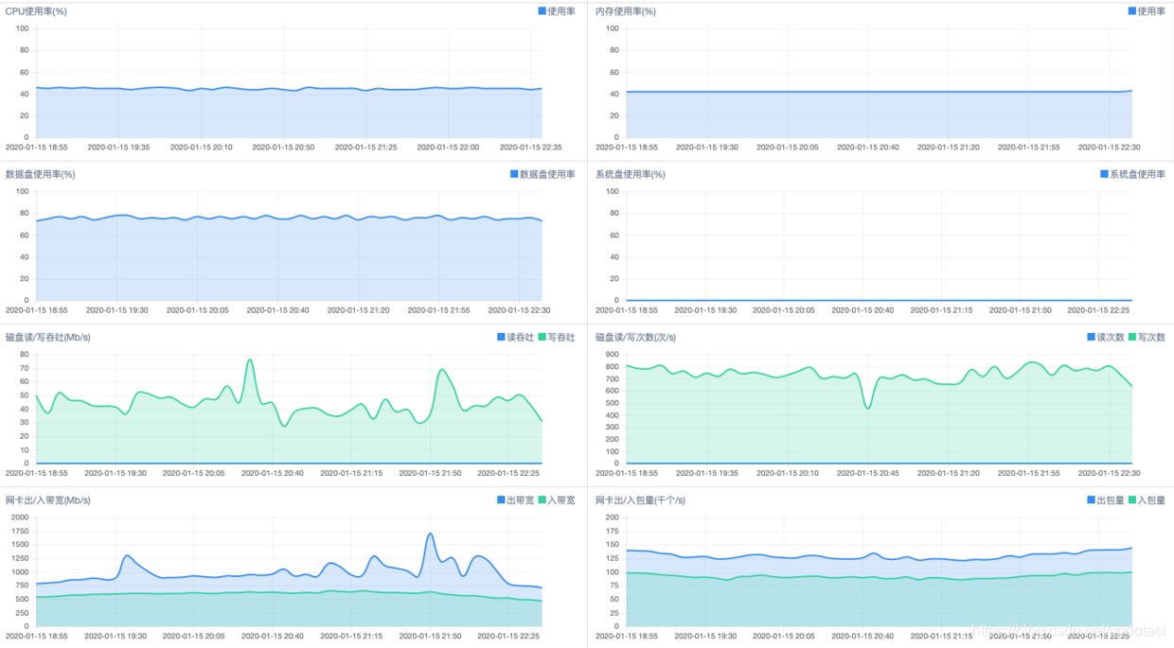
Task: Hide the 入包量 series via legend
Action: (x=1147, y=499)
